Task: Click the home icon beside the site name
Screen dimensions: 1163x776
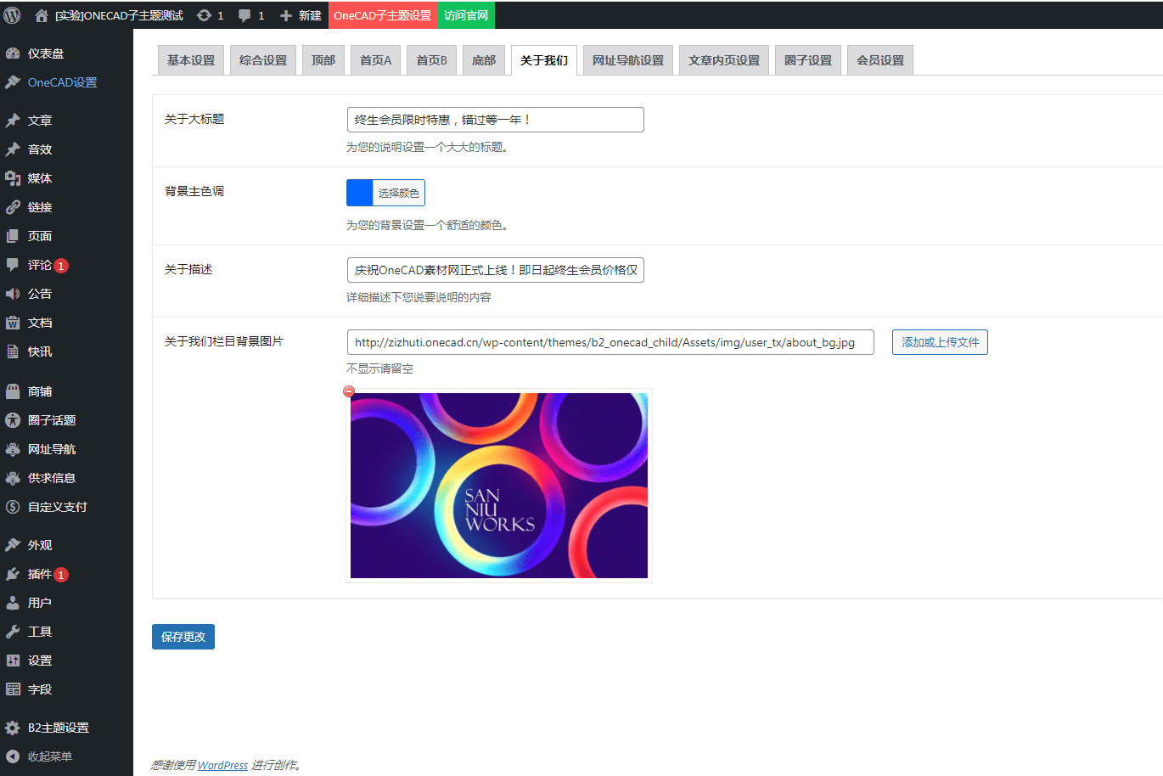Action: [x=41, y=15]
